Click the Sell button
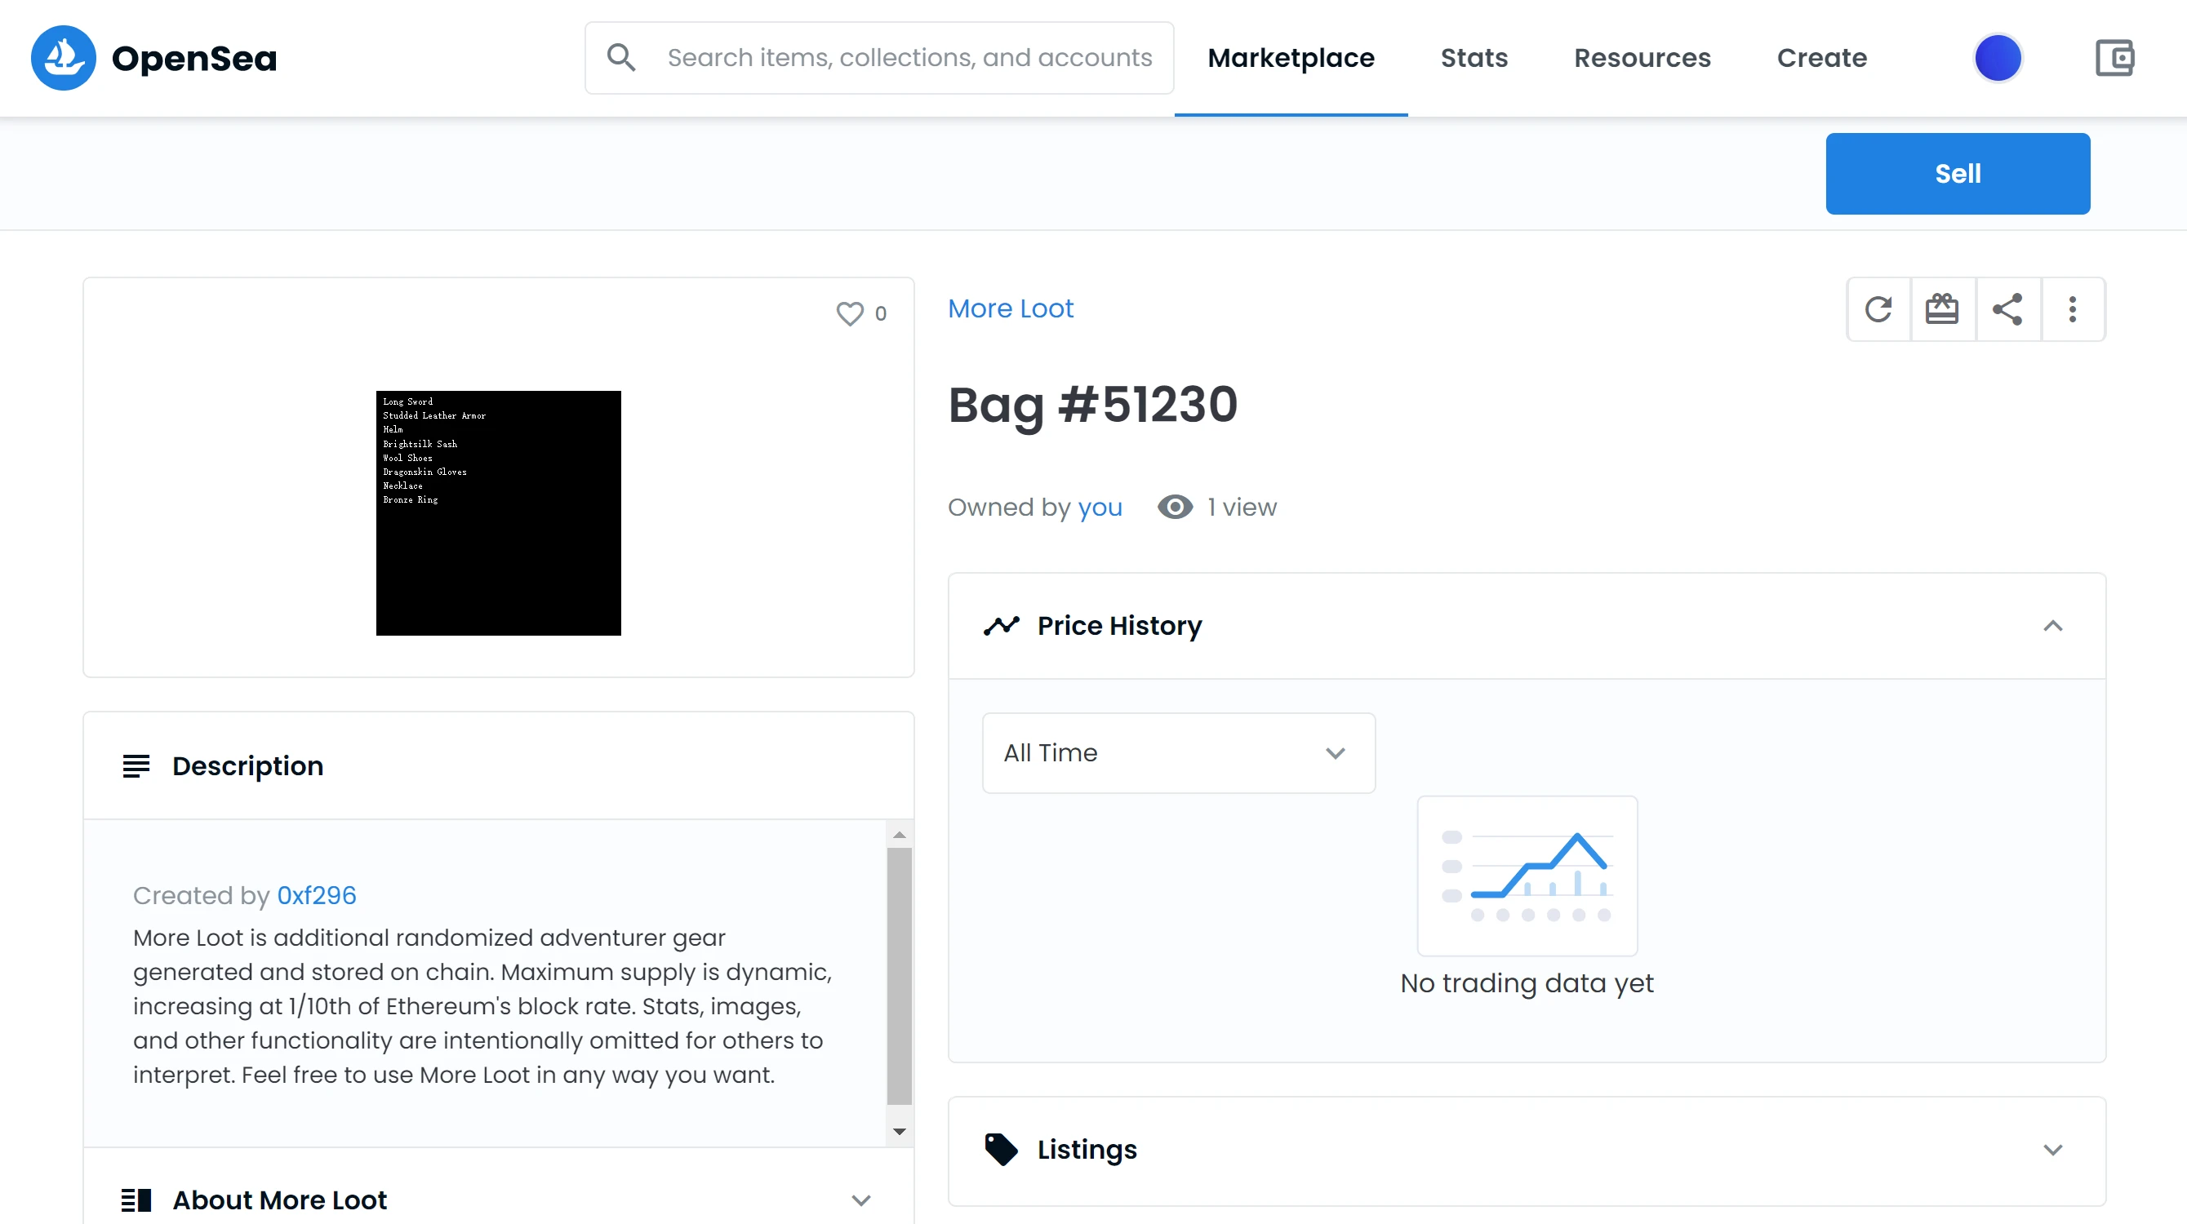 [1958, 173]
